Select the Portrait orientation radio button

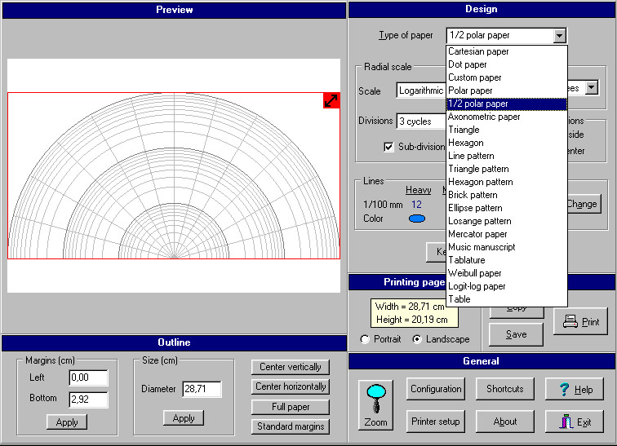365,339
